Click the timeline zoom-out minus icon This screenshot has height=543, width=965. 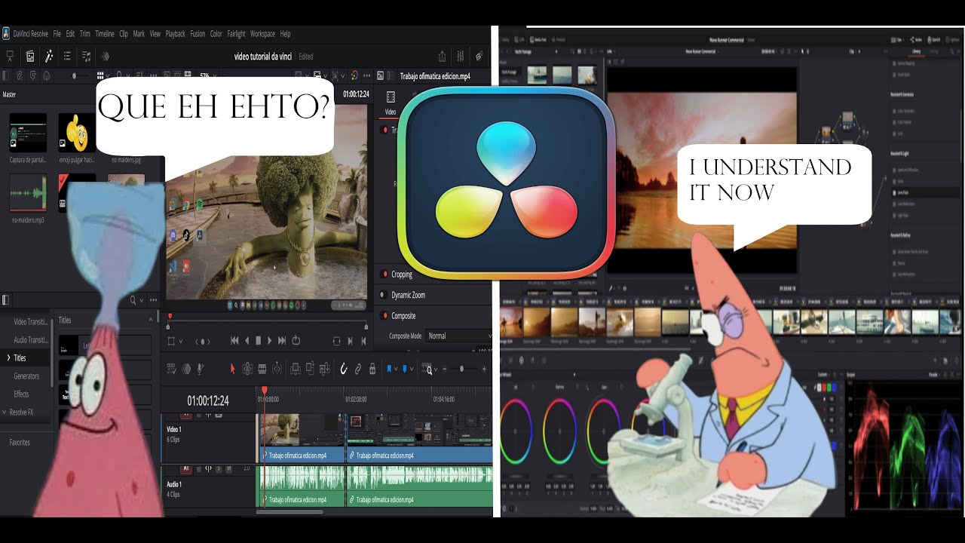(x=444, y=369)
